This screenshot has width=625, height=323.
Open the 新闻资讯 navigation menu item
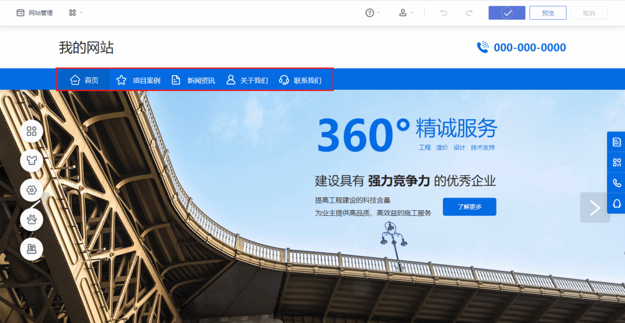(193, 80)
